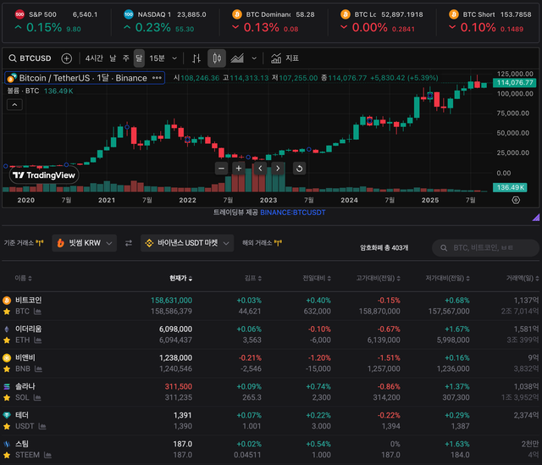Open the 빗썸 KRW exchange dropdown
The image size is (542, 465).
(x=85, y=243)
